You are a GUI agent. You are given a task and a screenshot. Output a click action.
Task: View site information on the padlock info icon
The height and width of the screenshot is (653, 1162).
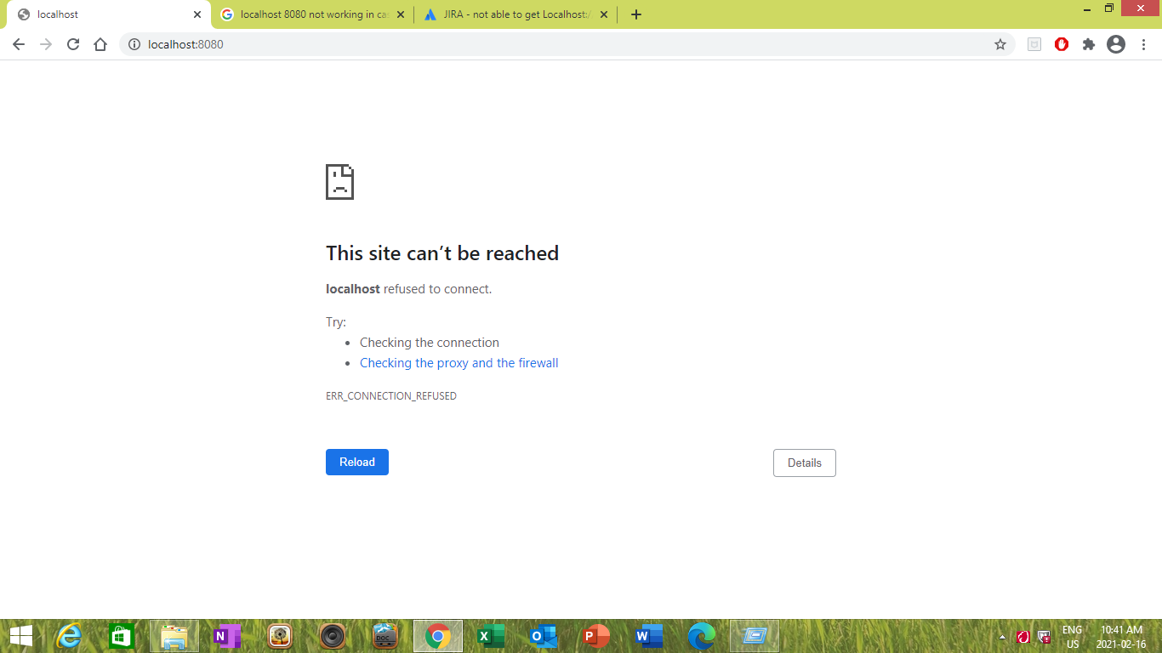pyautogui.click(x=135, y=44)
